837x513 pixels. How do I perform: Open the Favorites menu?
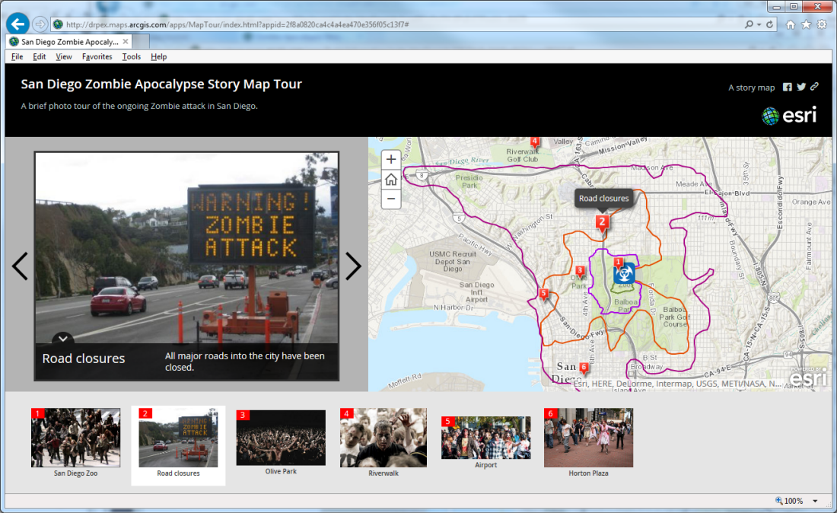click(97, 56)
